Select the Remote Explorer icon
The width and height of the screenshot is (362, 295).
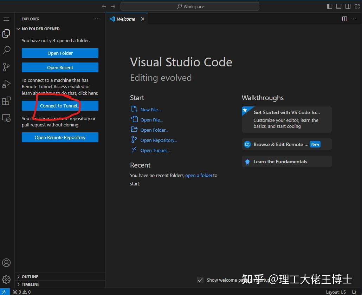coord(6,118)
